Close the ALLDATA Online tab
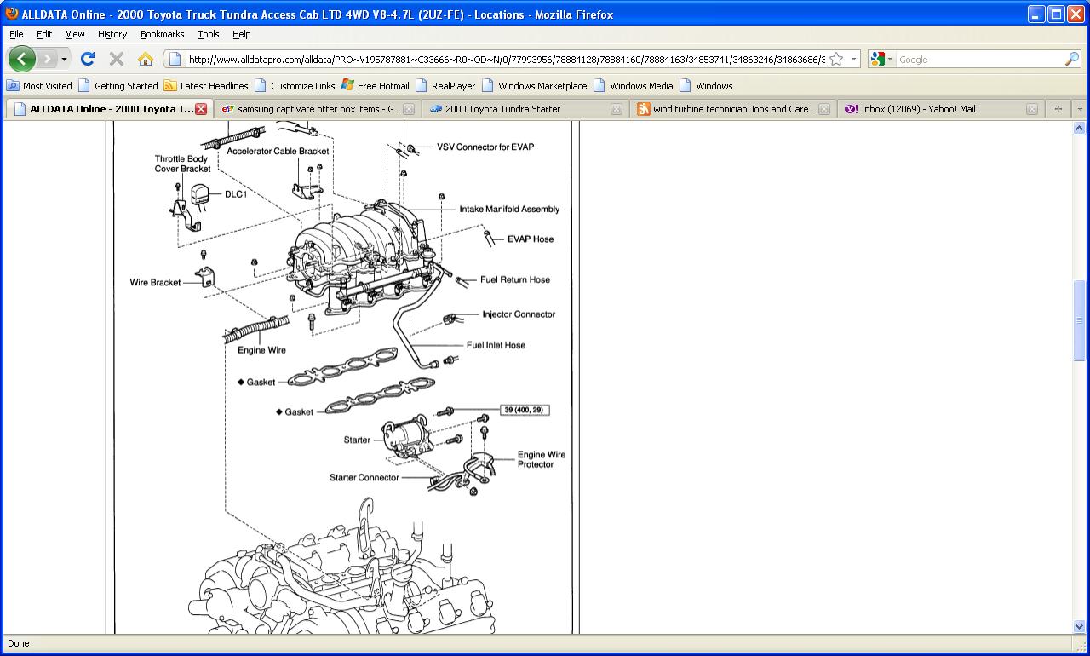 click(201, 109)
